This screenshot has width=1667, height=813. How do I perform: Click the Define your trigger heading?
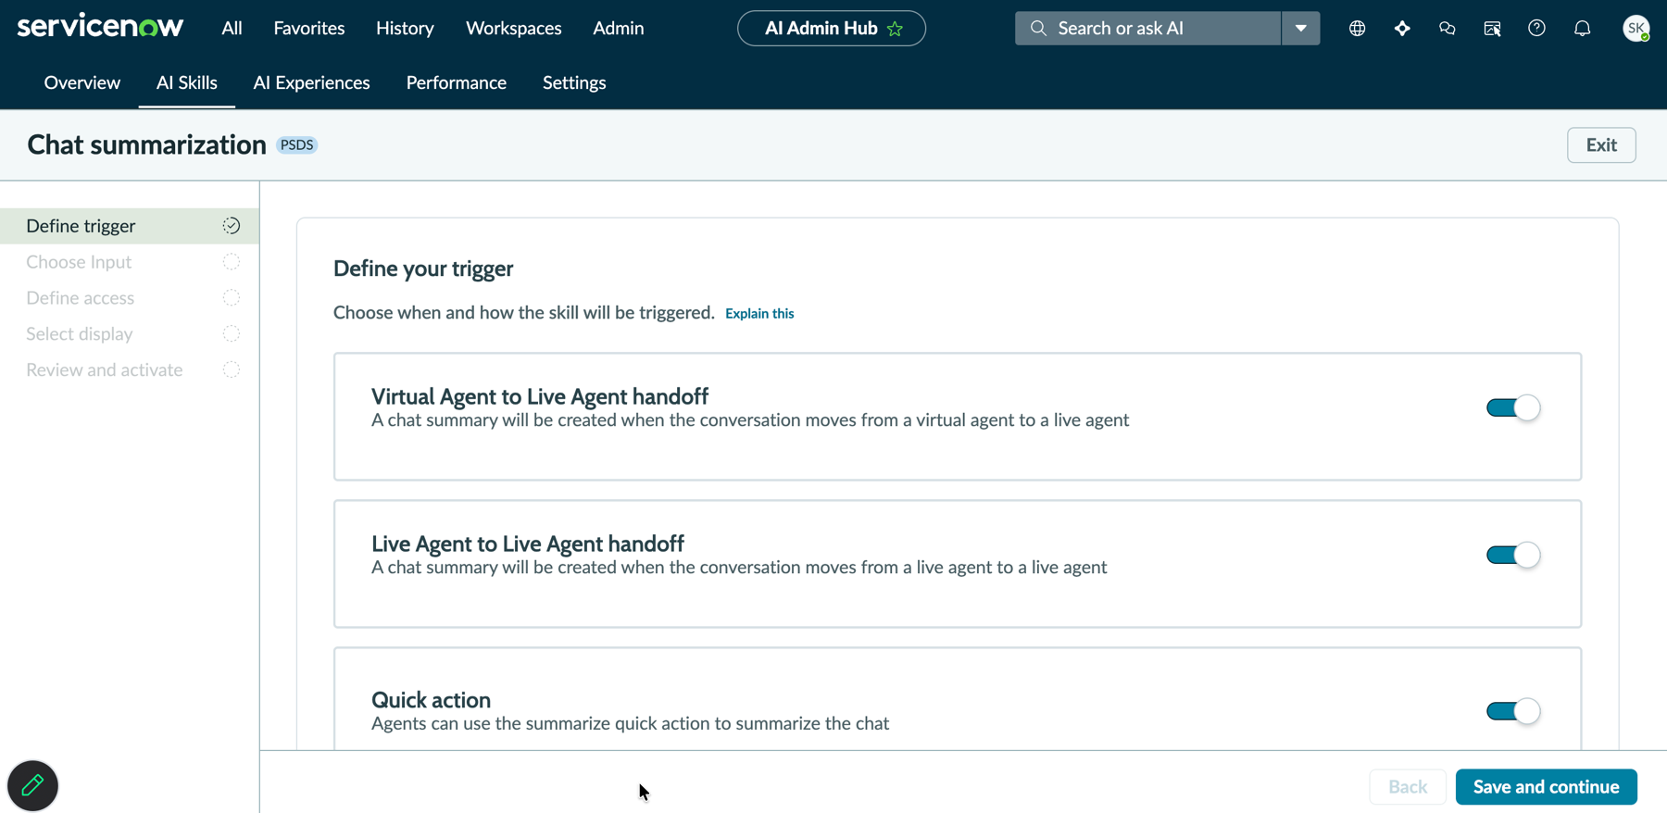pyautogui.click(x=423, y=269)
